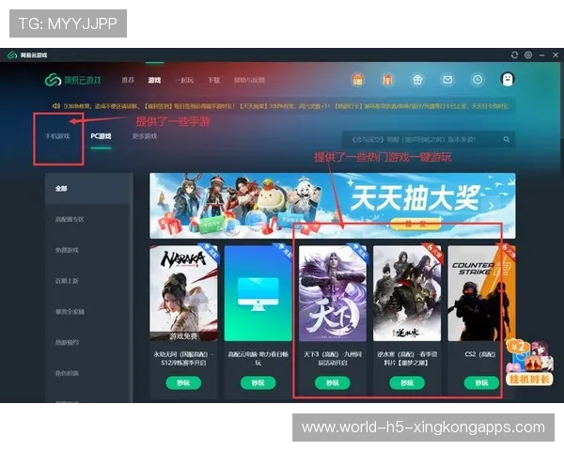
Task: Open the 逆水寒 game cover
Action: pyautogui.click(x=407, y=293)
